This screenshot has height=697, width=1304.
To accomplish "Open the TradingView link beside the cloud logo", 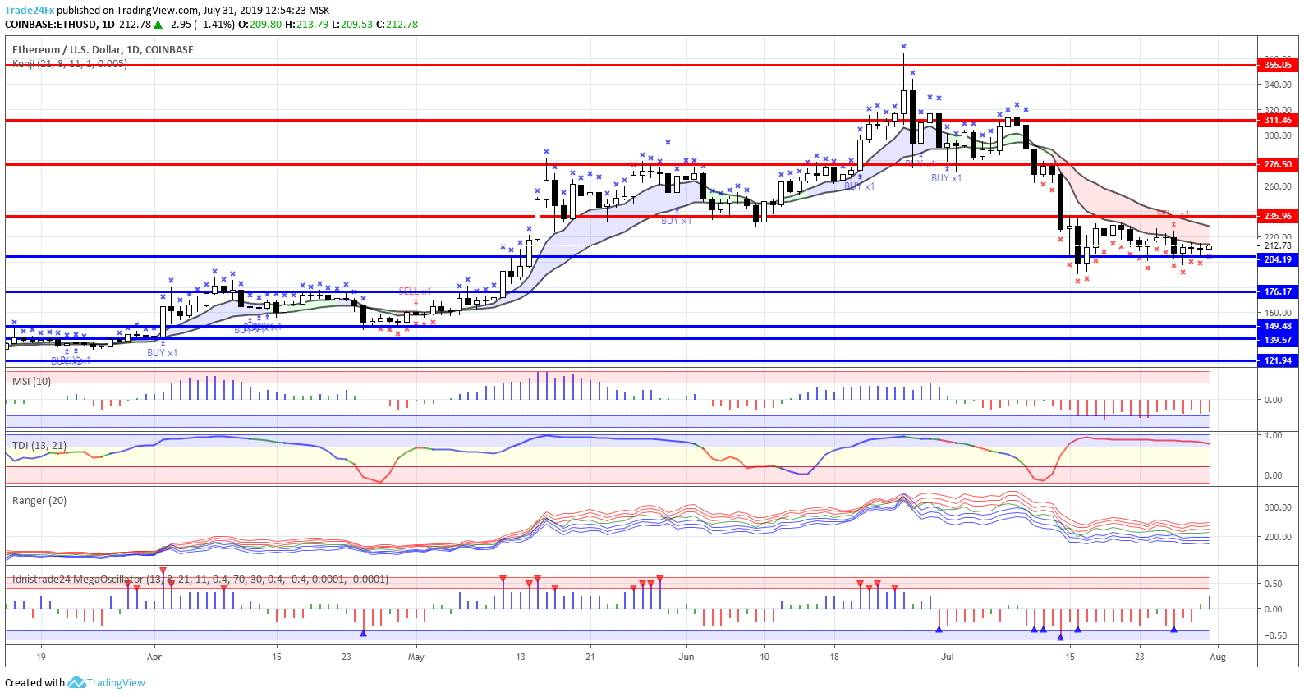I will 116,682.
